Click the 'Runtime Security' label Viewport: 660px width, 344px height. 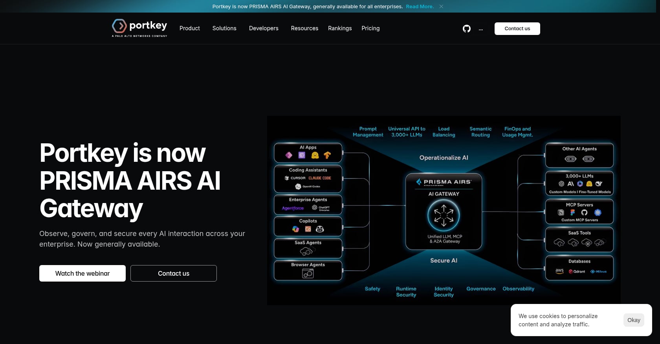point(406,292)
